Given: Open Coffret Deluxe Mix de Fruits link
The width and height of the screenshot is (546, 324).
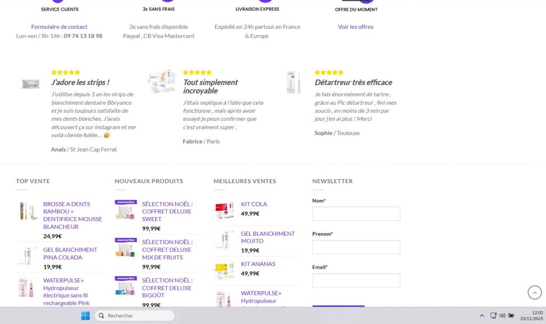Looking at the screenshot, I should tap(166, 250).
